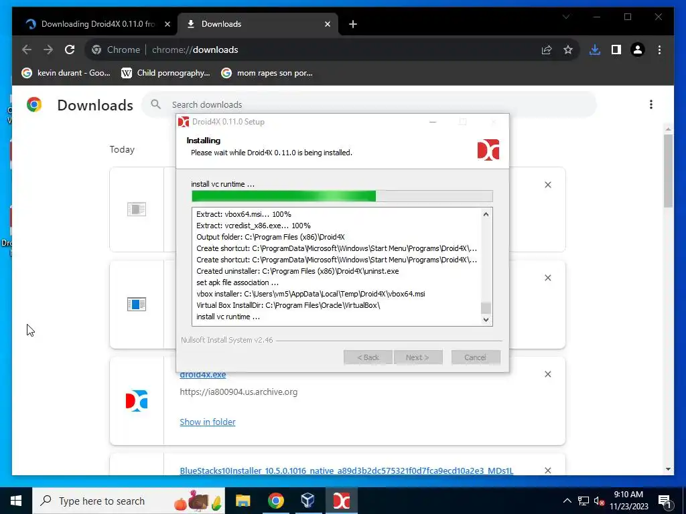This screenshot has width=686, height=514.
Task: Minimize the Droid4X 0.11.0 Setup window
Action: 433,122
